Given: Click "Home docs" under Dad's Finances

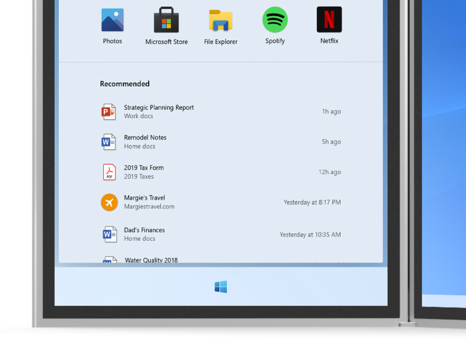Looking at the screenshot, I should (140, 239).
